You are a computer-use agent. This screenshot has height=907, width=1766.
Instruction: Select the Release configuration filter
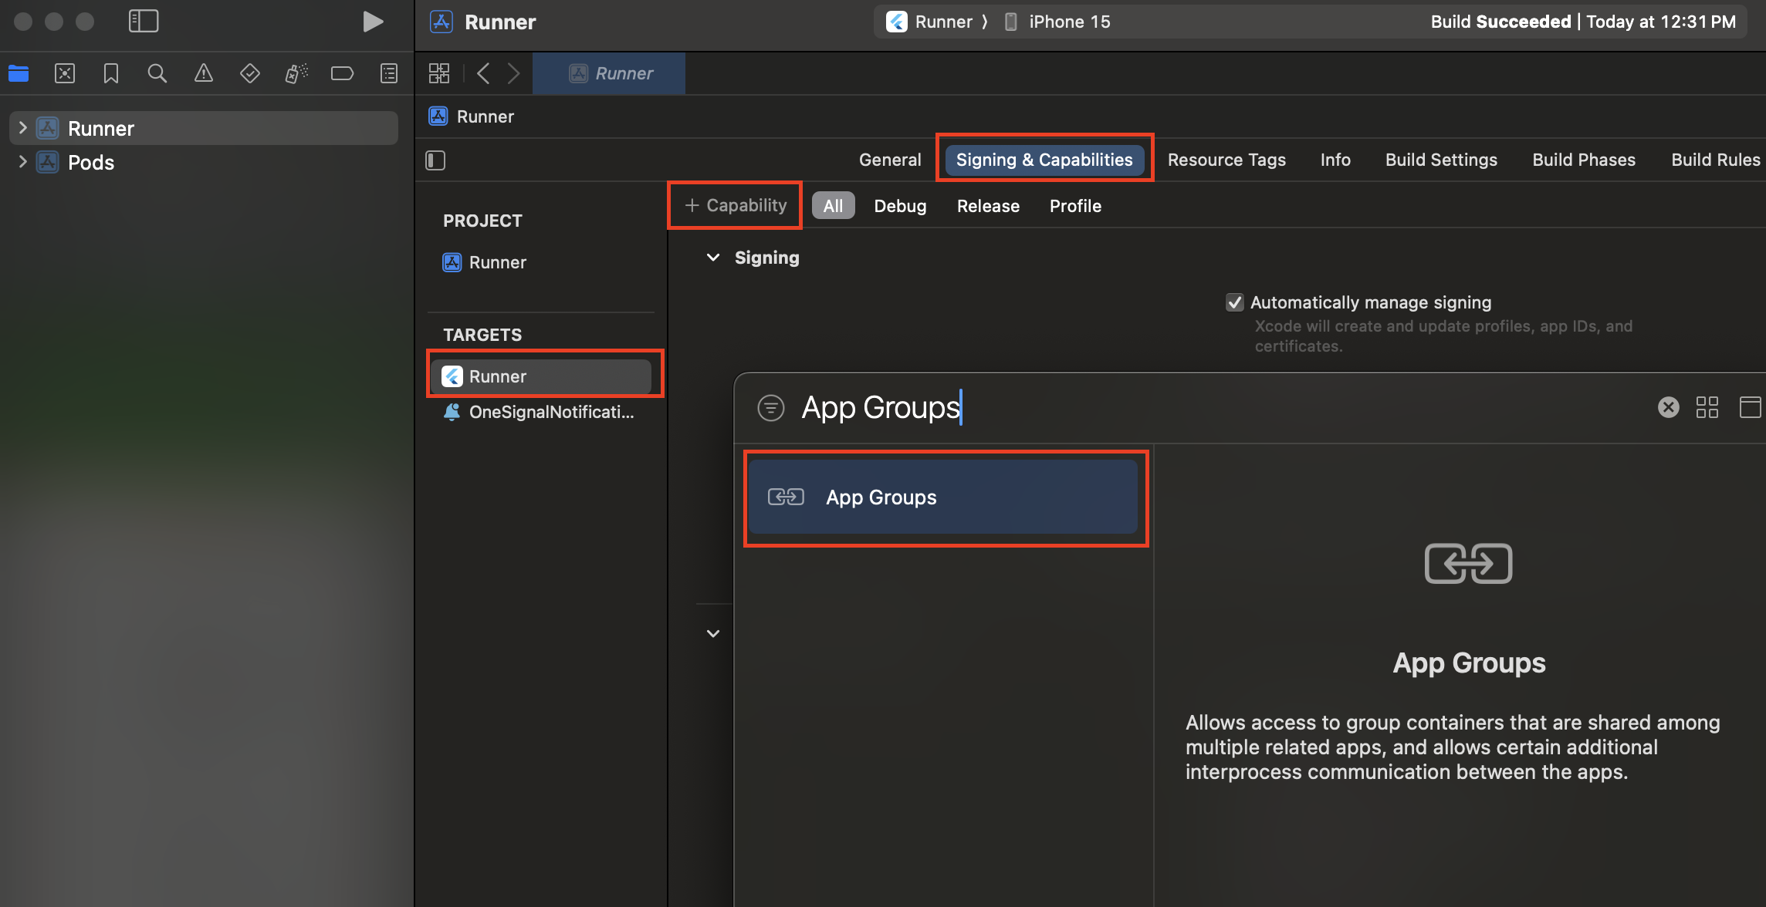[988, 206]
